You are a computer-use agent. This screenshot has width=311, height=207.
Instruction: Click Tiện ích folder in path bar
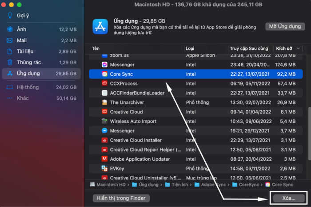[176, 185]
